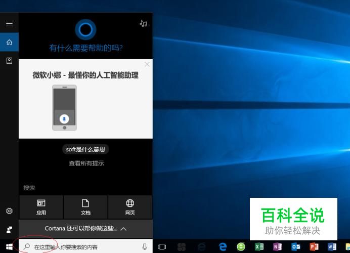Click the dimmed four-leaf taskbar icon
Image resolution: width=350 pixels, height=253 pixels.
click(182, 246)
